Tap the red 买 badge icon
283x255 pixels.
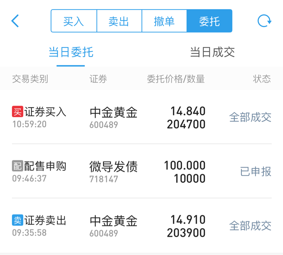(x=17, y=112)
